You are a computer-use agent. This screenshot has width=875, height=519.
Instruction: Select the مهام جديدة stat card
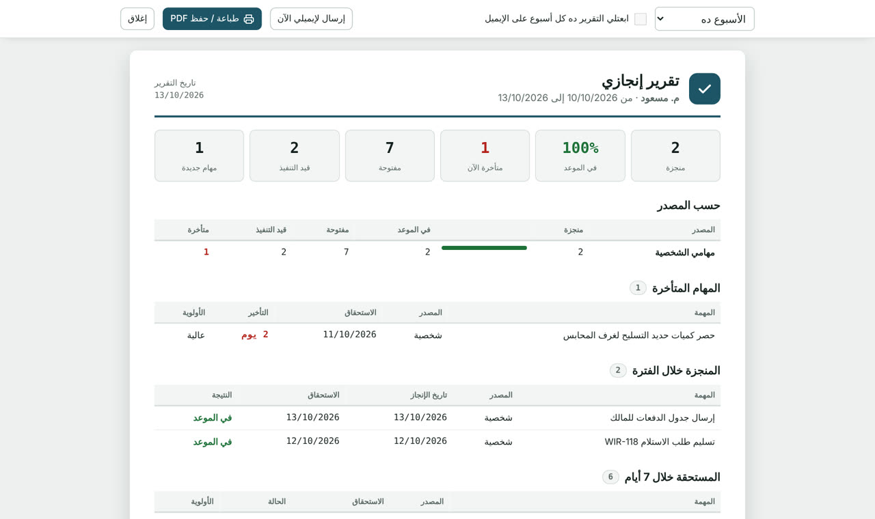click(x=199, y=156)
